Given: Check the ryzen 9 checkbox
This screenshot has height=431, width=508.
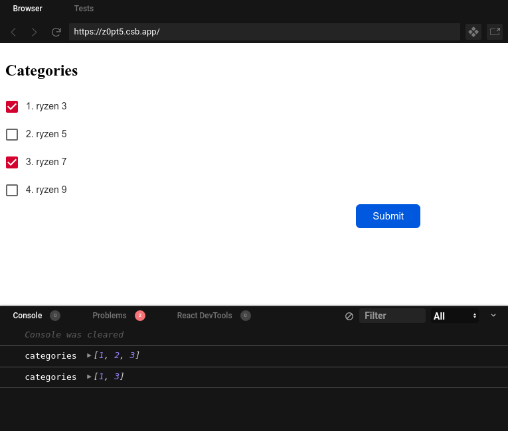Looking at the screenshot, I should [x=12, y=190].
